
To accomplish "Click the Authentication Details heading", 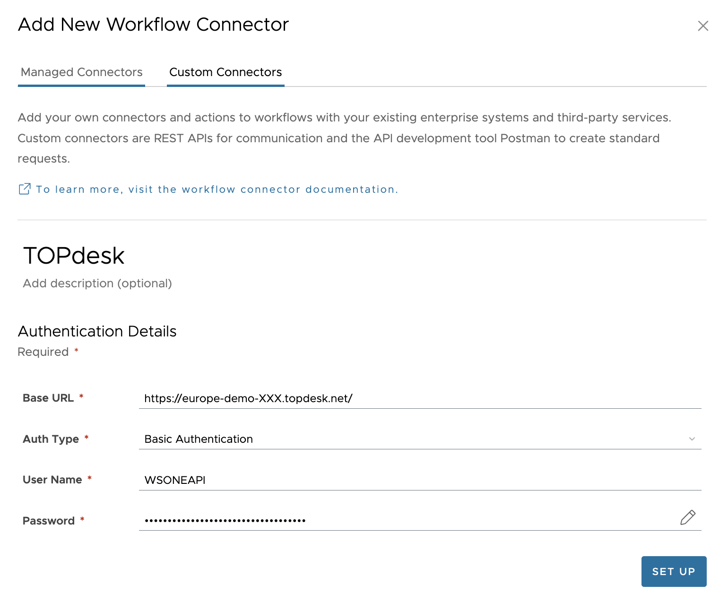I will tap(96, 331).
